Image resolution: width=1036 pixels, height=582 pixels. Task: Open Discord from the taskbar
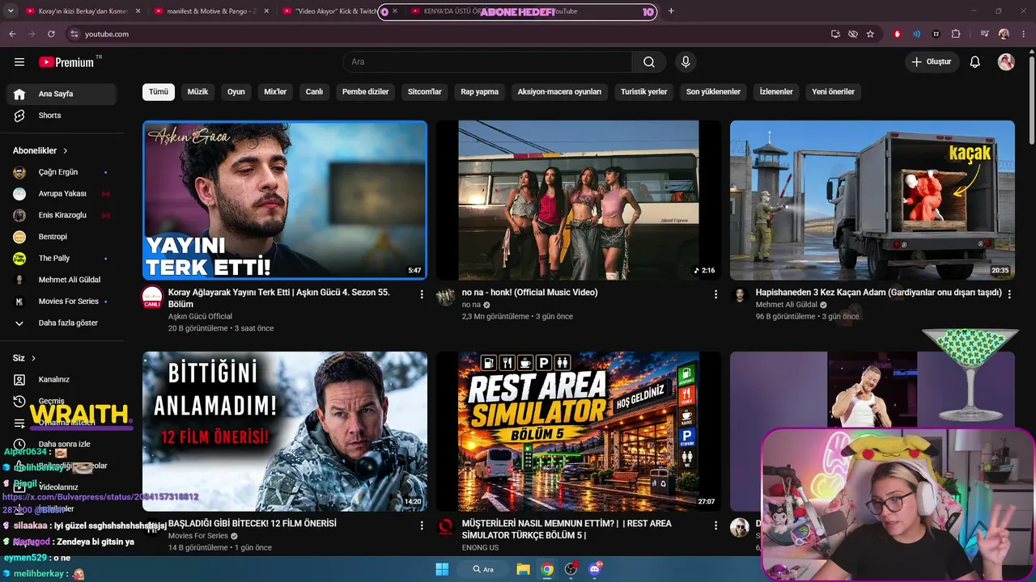pos(595,569)
